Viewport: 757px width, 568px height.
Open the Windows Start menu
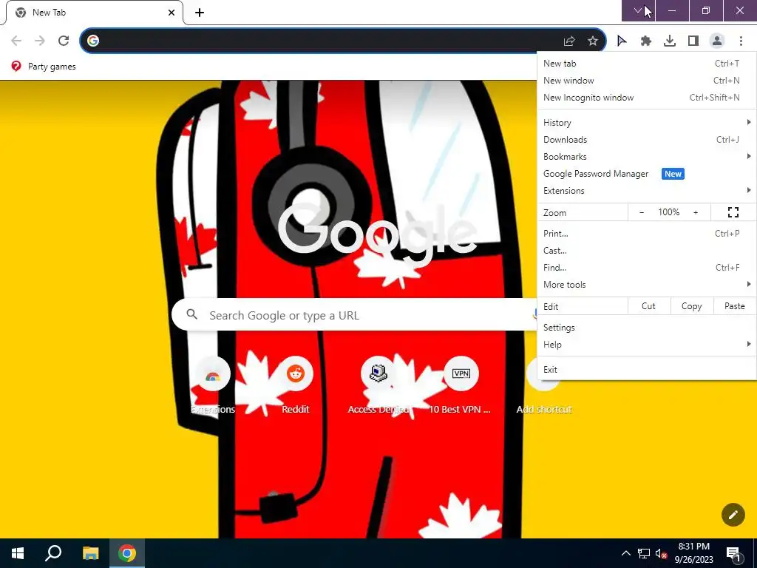[x=18, y=553]
